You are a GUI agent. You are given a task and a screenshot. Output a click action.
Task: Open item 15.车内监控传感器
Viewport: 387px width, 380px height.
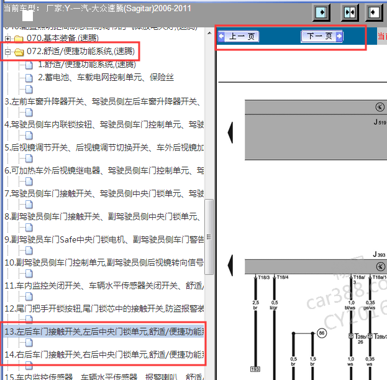(104, 376)
